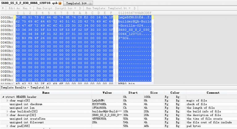Click the Run Script play arrow icon

(81, 8)
